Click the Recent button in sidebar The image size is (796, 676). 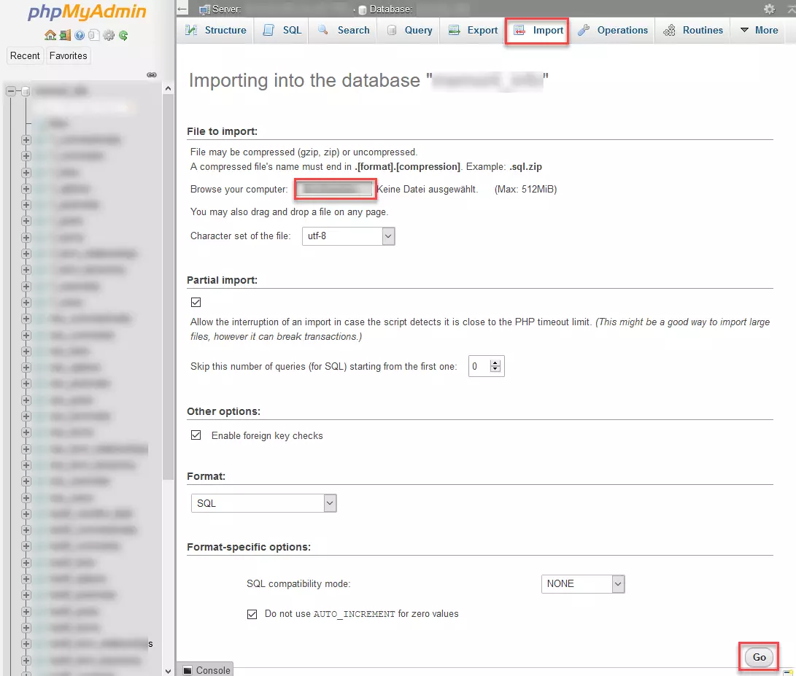(x=25, y=56)
